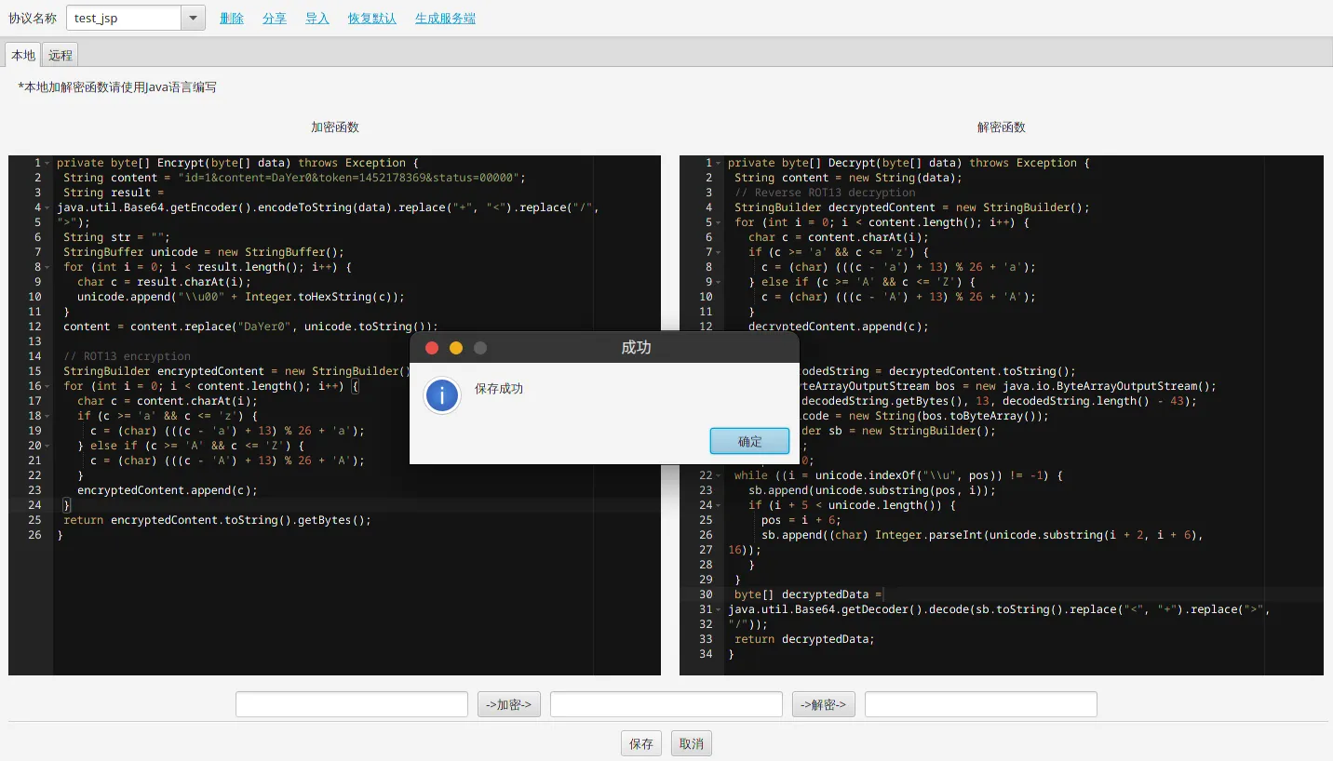
Task: Click the 恢复默认 link
Action: pos(372,19)
